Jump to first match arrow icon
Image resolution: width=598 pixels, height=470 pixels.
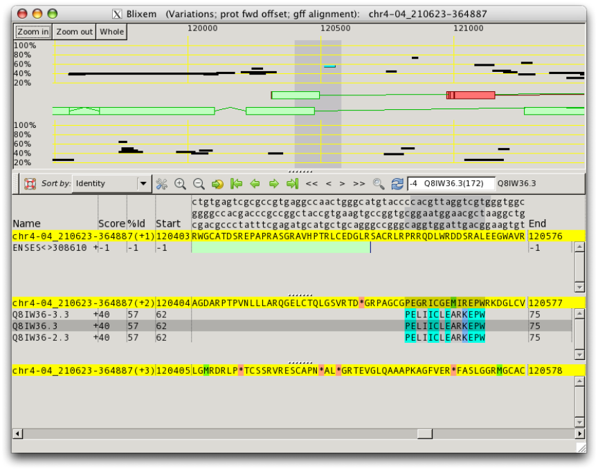pos(237,184)
